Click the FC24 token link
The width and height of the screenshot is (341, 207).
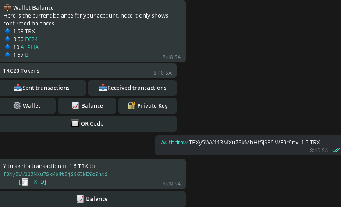(x=32, y=39)
